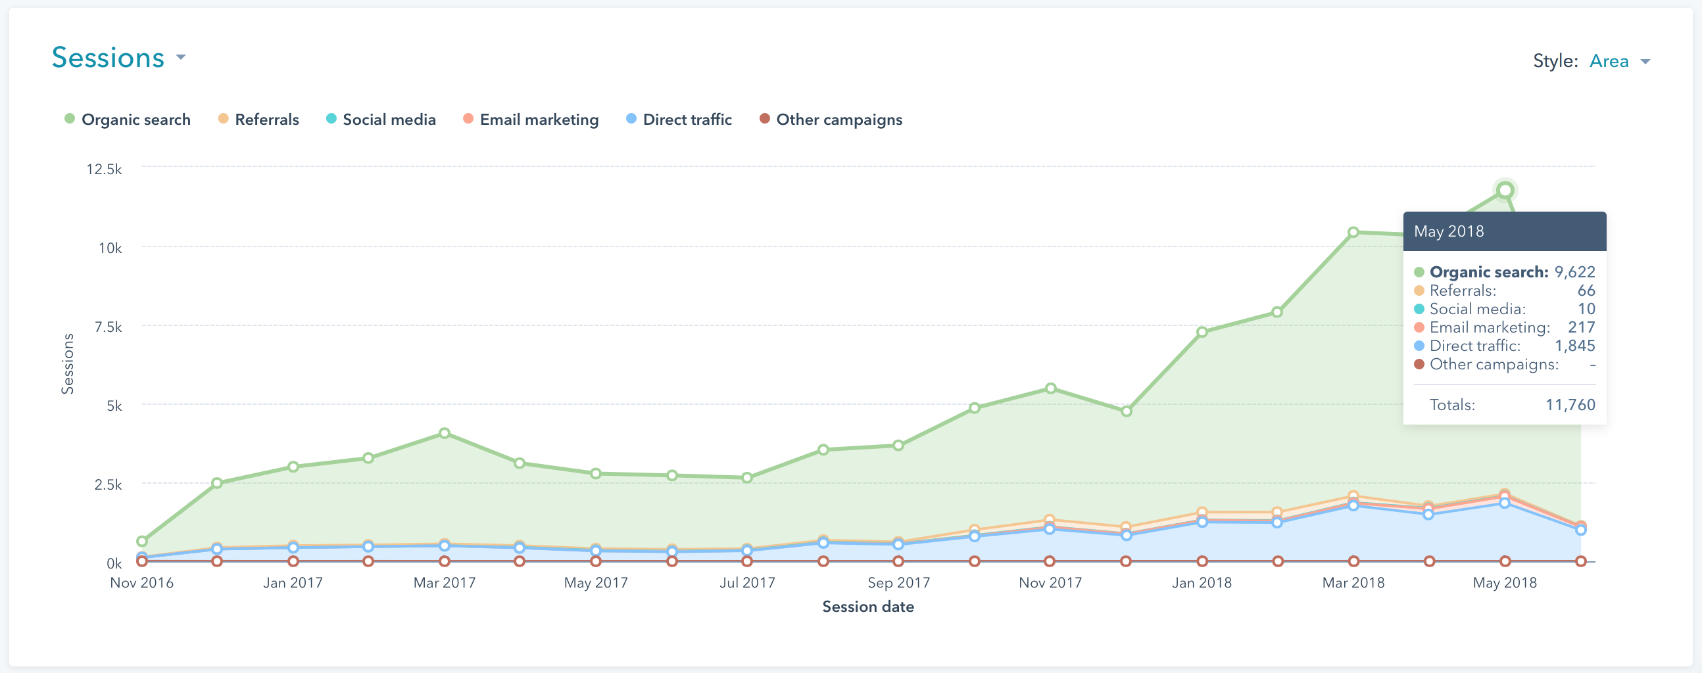Click the orange Referrals legend dot
This screenshot has width=1702, height=673.
224,118
